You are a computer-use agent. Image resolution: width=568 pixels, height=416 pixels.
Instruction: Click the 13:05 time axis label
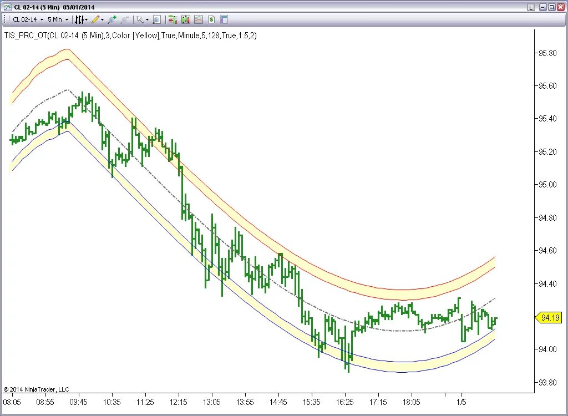pyautogui.click(x=212, y=402)
